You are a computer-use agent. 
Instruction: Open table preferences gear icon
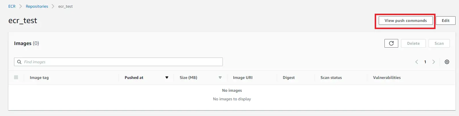tap(447, 62)
